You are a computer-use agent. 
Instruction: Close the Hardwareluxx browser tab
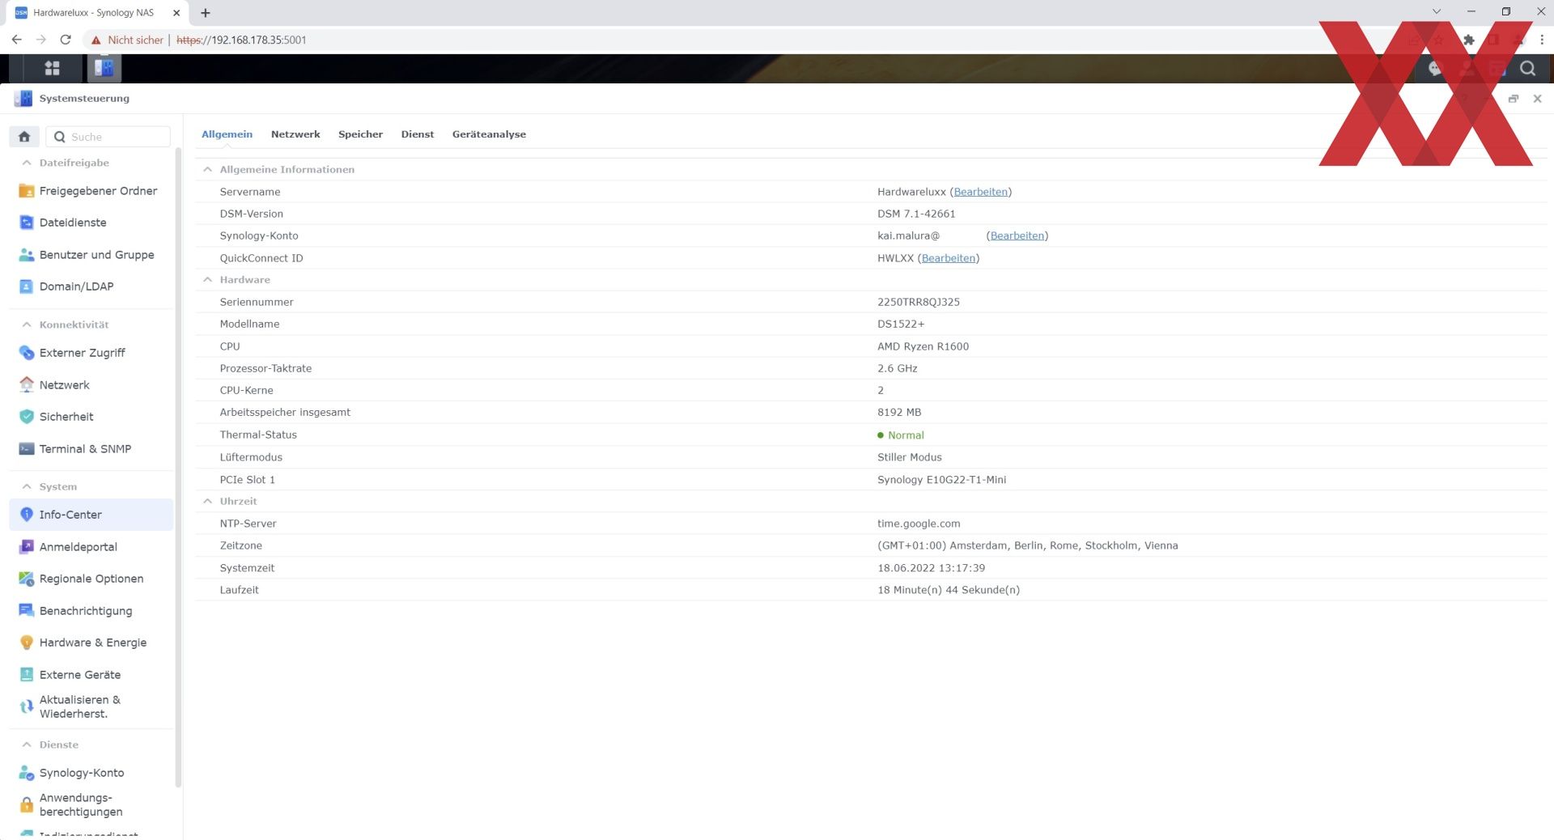click(x=176, y=13)
